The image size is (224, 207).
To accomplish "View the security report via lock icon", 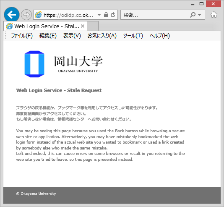I will pos(106,15).
